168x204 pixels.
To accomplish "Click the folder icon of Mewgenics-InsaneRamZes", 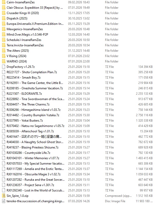I will [x=4, y=29].
